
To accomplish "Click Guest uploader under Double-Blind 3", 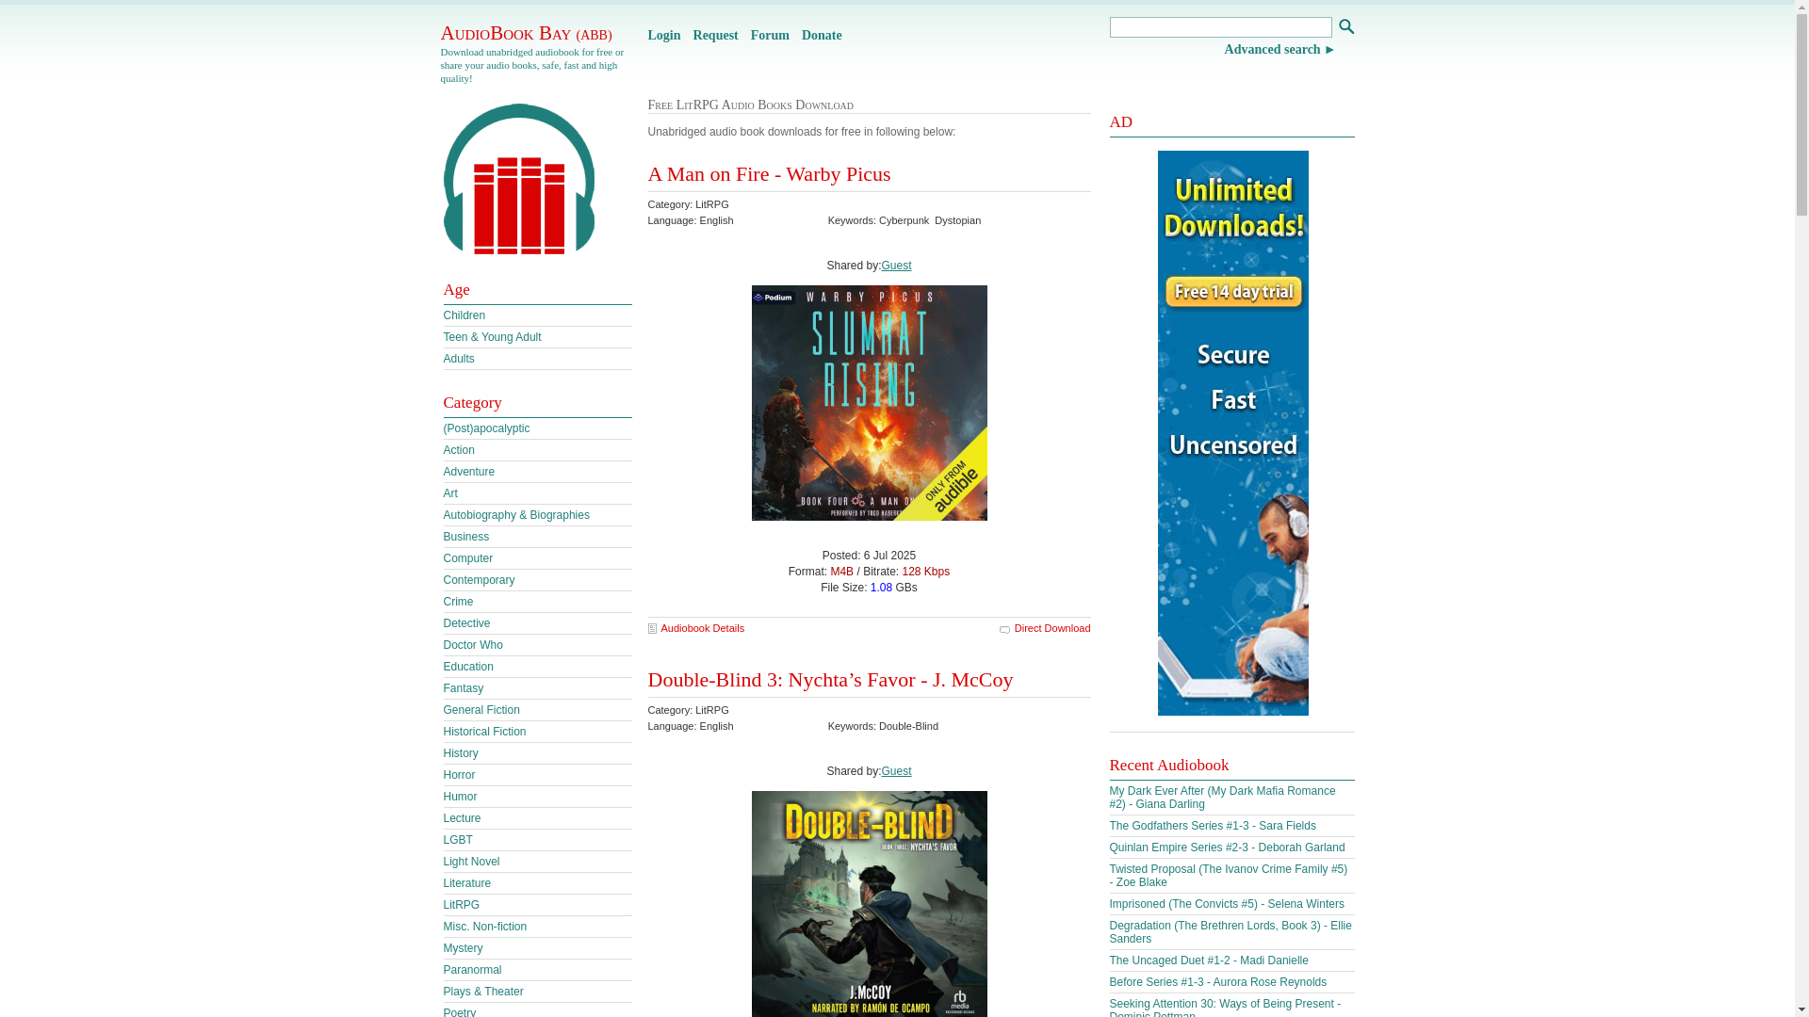I will (x=896, y=771).
